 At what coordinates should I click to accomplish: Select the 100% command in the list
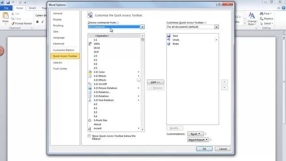(x=114, y=44)
